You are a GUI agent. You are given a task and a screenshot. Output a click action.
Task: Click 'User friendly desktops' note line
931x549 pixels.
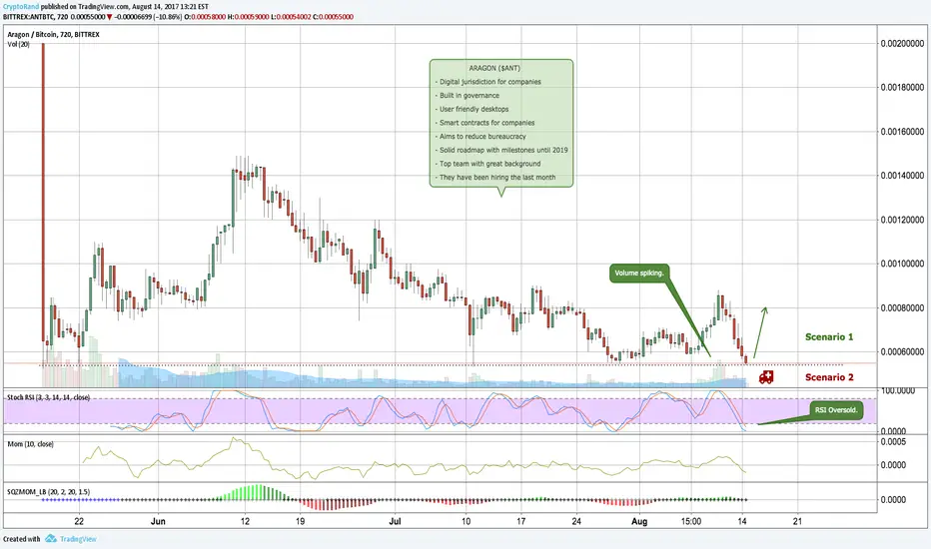pyautogui.click(x=473, y=109)
